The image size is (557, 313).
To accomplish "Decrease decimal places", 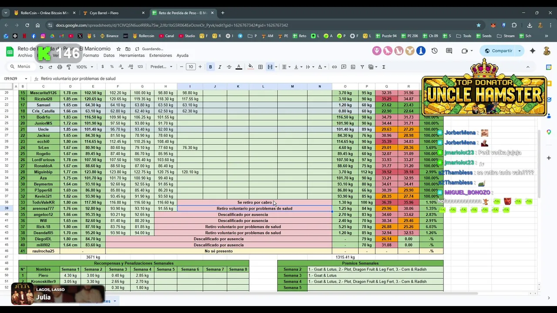I will pyautogui.click(x=121, y=67).
